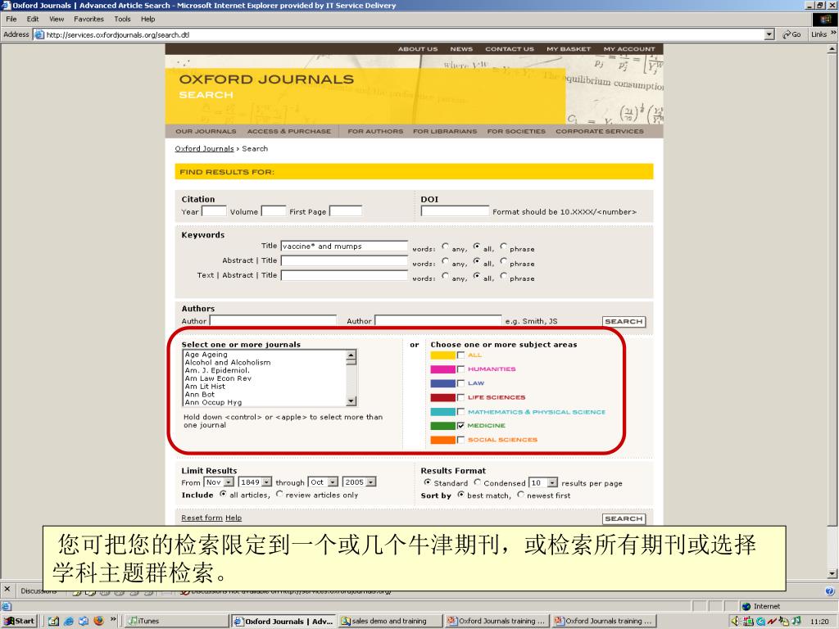Open the Tools menu
This screenshot has height=629, width=839.
pyautogui.click(x=123, y=19)
